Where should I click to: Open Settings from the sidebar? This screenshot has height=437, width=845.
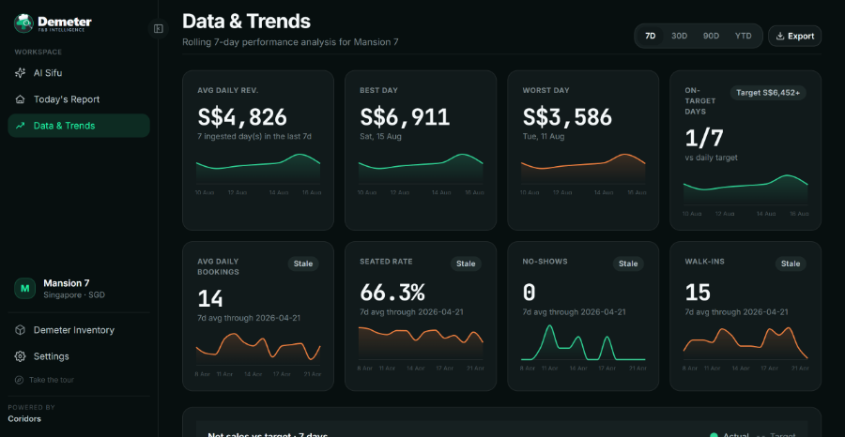79,356
